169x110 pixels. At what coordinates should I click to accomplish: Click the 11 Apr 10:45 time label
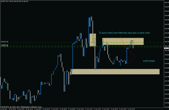point(80,109)
